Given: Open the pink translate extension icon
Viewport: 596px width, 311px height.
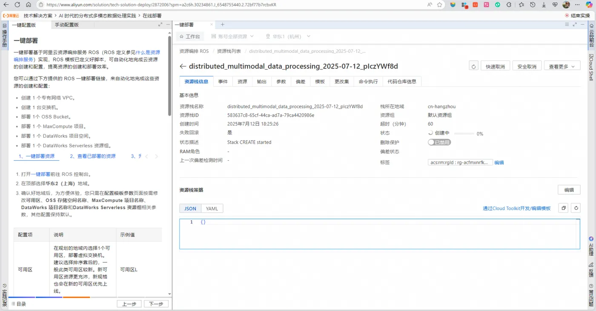Looking at the screenshot, I should (486, 5).
